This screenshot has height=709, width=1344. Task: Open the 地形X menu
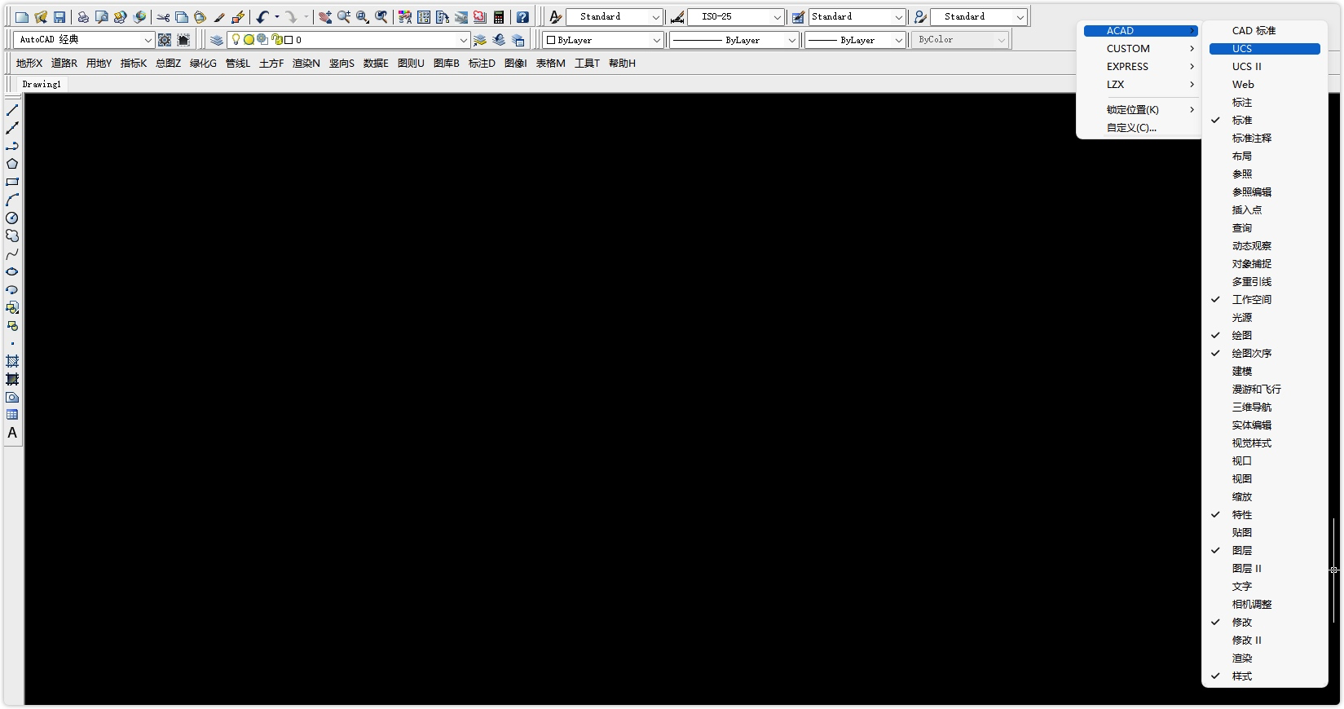(x=29, y=64)
